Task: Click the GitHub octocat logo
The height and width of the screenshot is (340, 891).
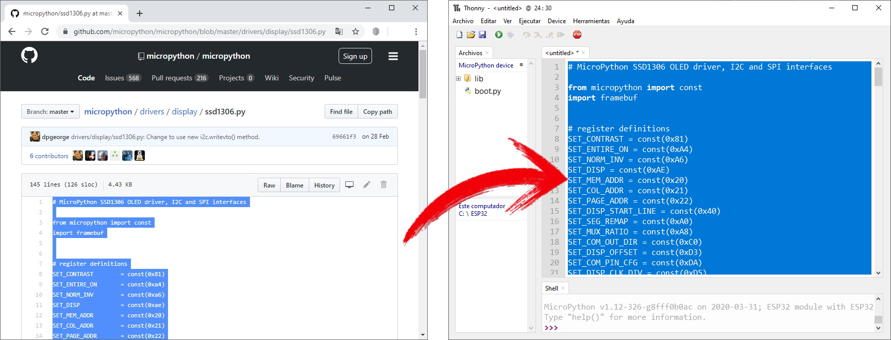Action: click(x=29, y=55)
